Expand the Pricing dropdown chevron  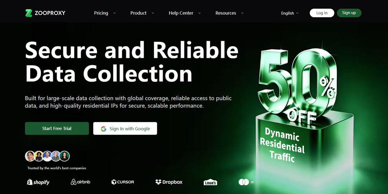pyautogui.click(x=114, y=13)
